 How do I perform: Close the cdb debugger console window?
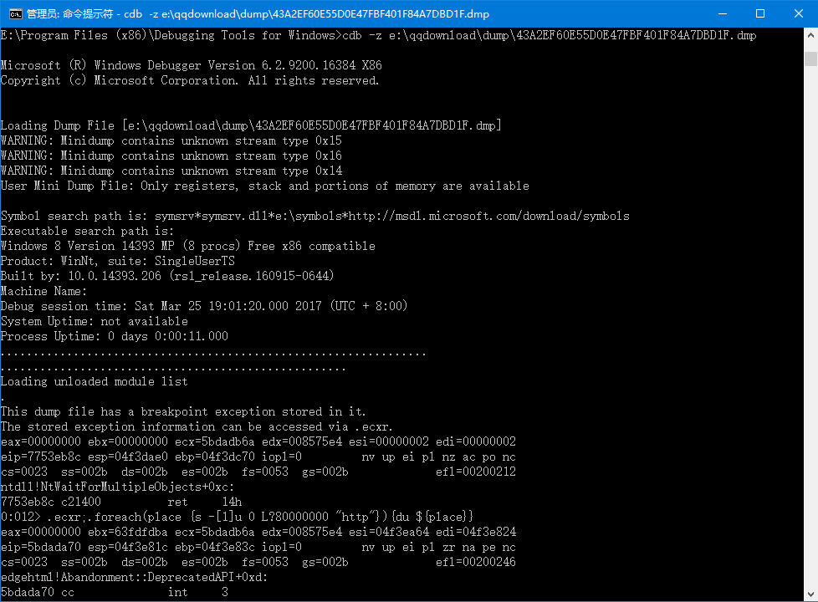click(799, 13)
